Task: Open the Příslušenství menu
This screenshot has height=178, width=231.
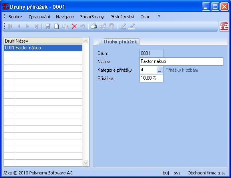Action: [122, 17]
